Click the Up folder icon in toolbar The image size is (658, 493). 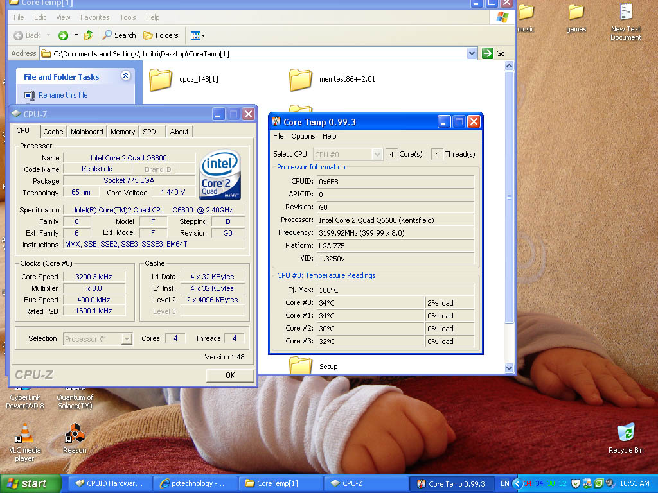(88, 35)
